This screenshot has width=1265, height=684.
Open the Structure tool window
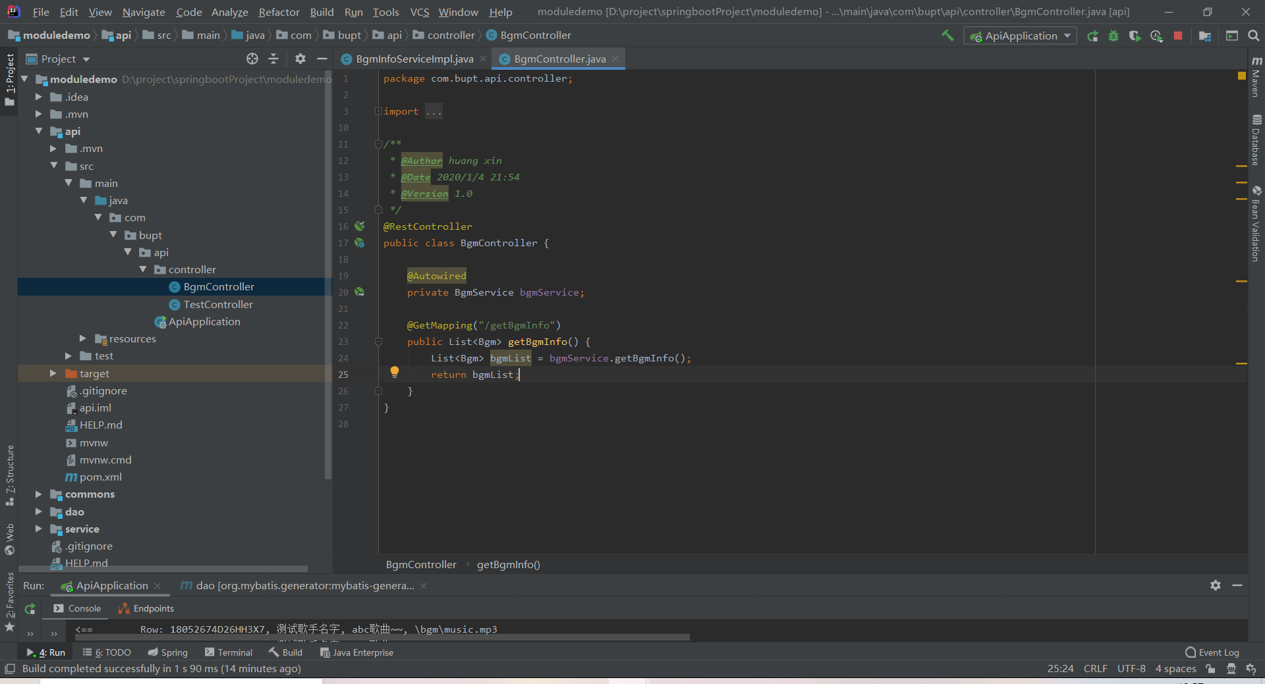[x=10, y=475]
